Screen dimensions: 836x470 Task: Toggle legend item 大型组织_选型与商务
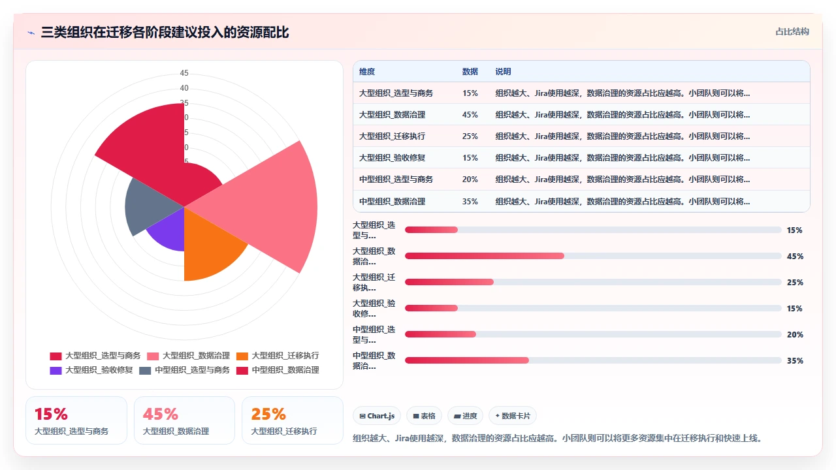[x=95, y=356]
